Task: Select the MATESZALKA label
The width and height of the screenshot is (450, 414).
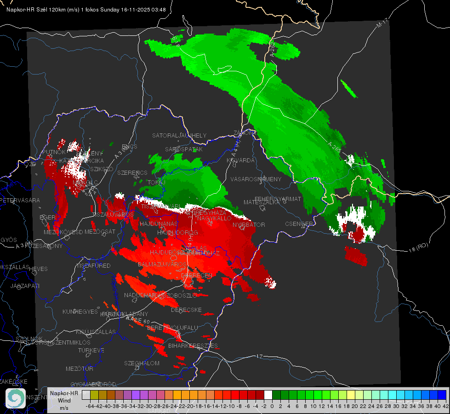Action: pos(262,202)
